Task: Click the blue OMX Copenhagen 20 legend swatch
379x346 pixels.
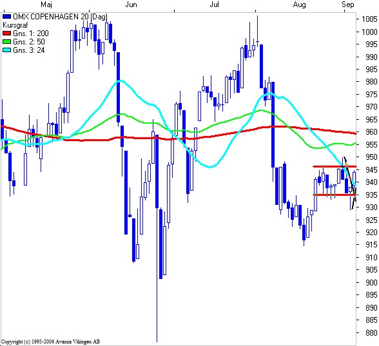Action: tap(6, 17)
